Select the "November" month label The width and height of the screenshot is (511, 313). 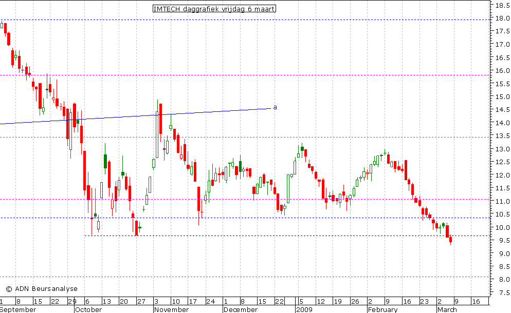click(x=171, y=309)
